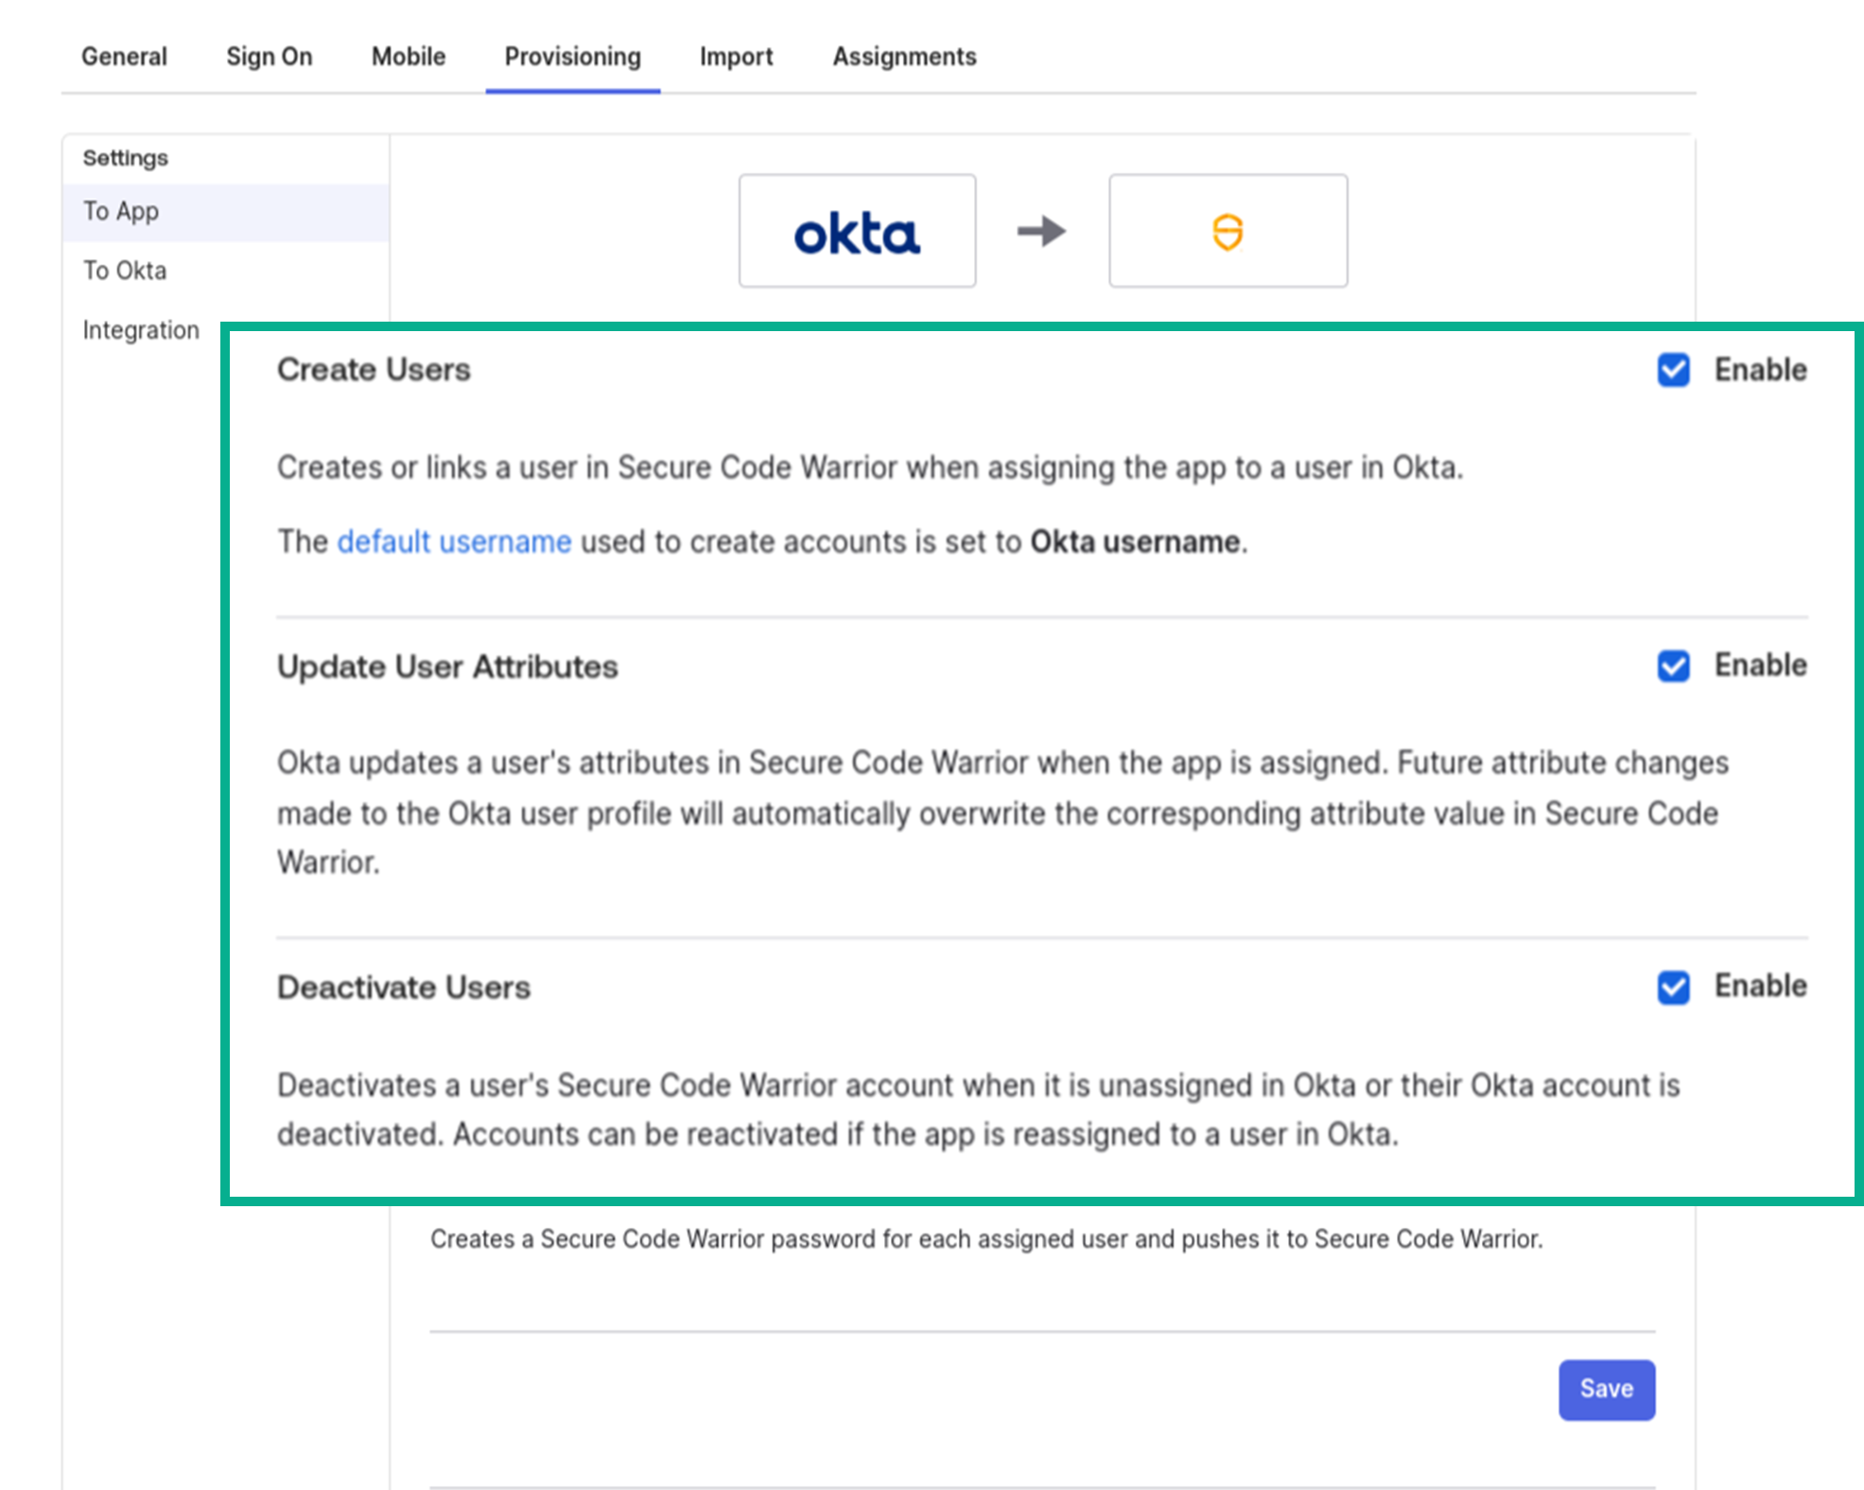Click 'Okta updates a user's attributes' description
1864x1490 pixels.
tap(1002, 813)
